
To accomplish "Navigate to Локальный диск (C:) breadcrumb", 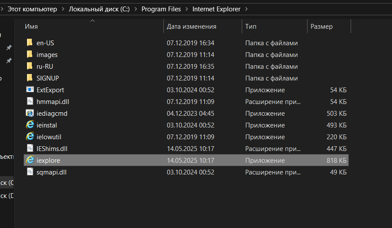I will pos(99,9).
